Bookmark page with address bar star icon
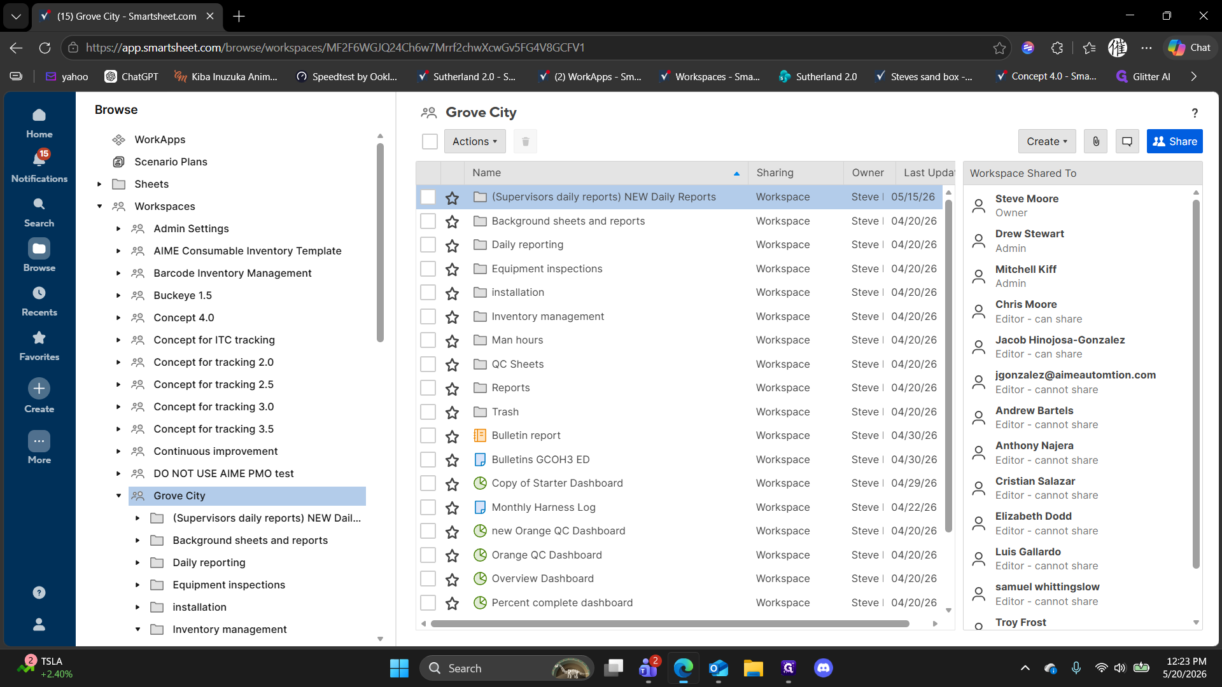Image resolution: width=1222 pixels, height=687 pixels. 999,48
